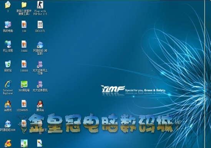Open My Computer (我的电脑) icon
The height and width of the screenshot is (148, 211).
(8, 25)
